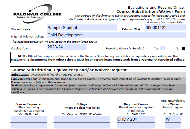Click the first empty Course Requested field
This screenshot has width=190, height=129.
(29, 119)
